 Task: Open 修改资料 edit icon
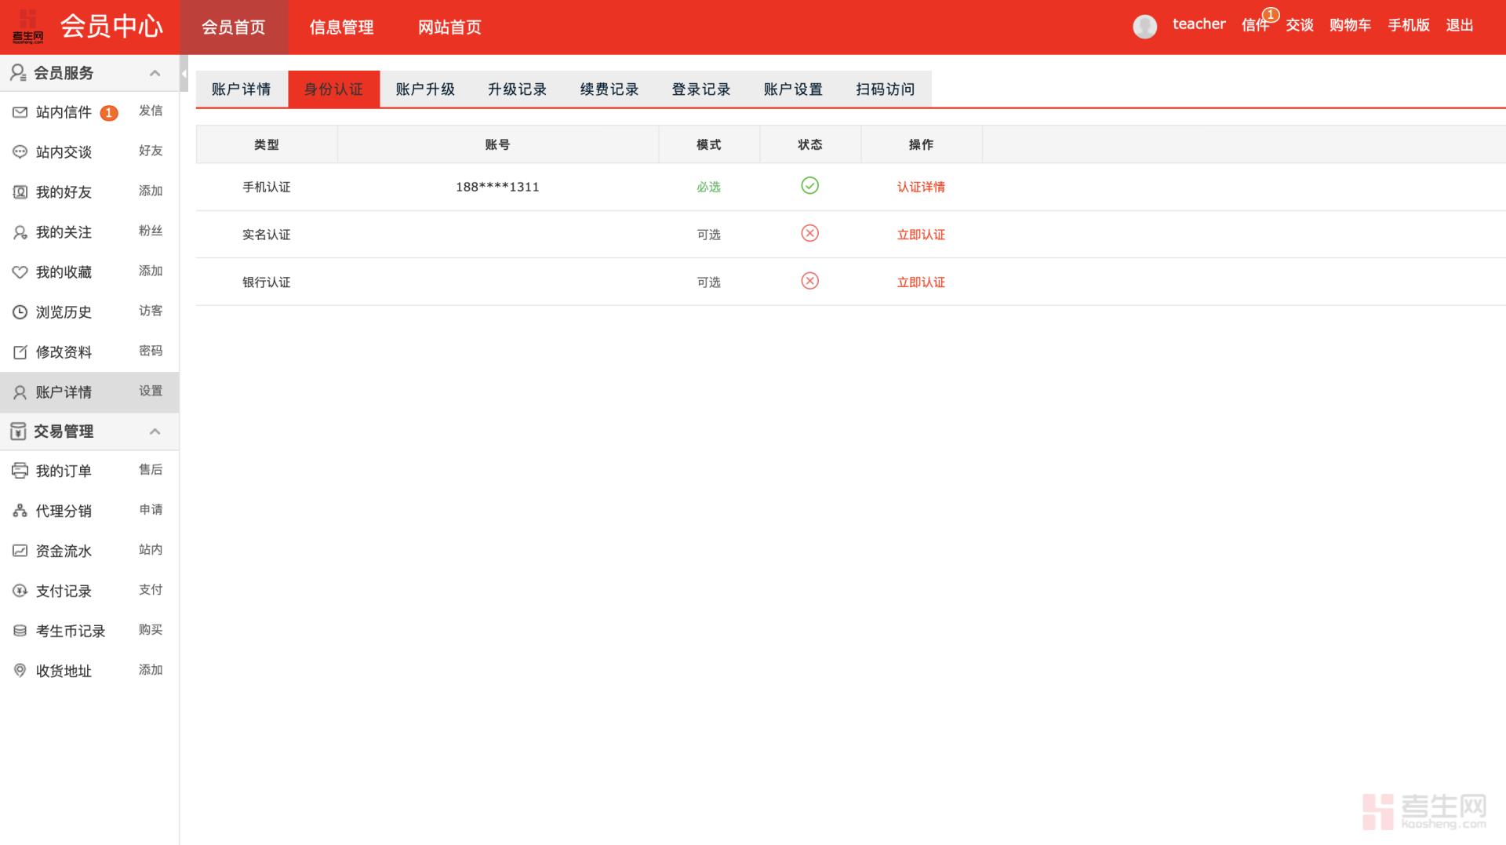pyautogui.click(x=20, y=351)
